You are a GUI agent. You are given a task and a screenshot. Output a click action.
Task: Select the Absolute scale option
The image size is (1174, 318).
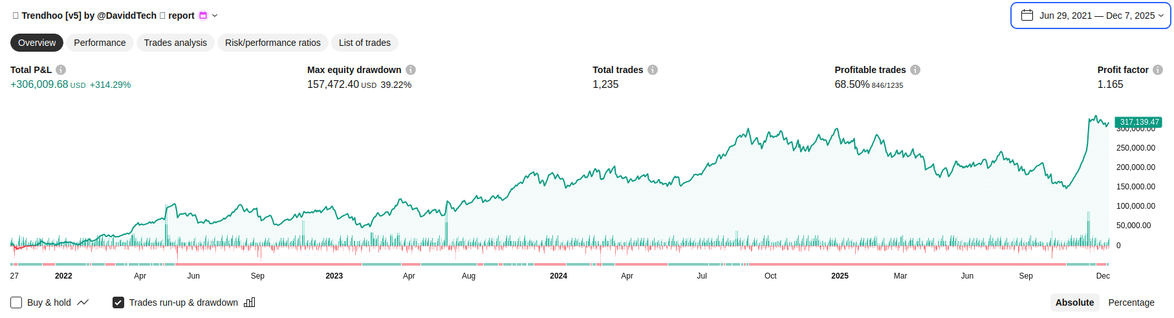(1074, 302)
